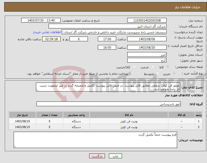
Task: Click the گروه کالا field امور تاسیساتی
Action: pos(109,104)
